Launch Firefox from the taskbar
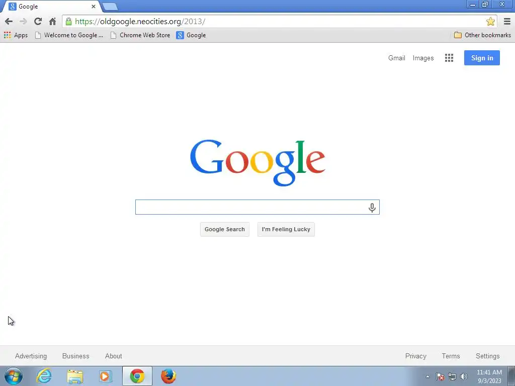Viewport: 515px width, 386px height. [x=168, y=376]
